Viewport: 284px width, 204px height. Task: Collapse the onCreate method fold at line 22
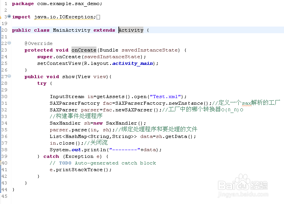click(x=9, y=43)
